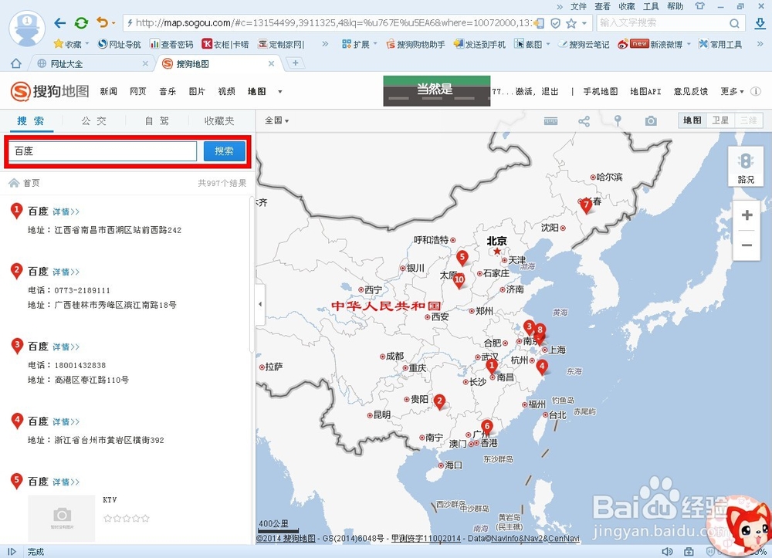This screenshot has width=772, height=558.
Task: Click the orange undo arrow icon
Action: pos(102,22)
